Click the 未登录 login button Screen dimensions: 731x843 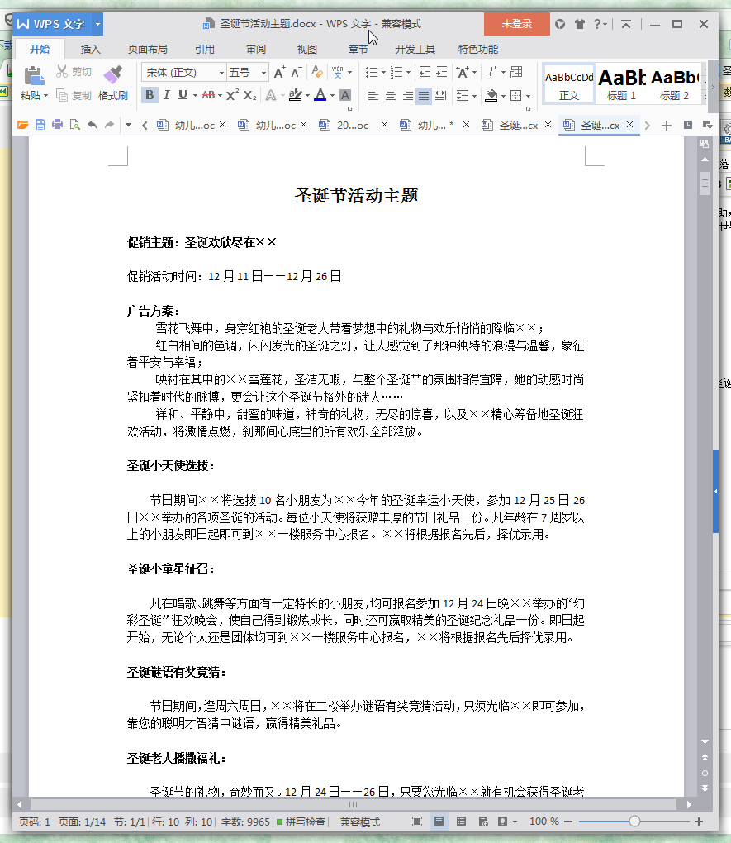pyautogui.click(x=516, y=24)
